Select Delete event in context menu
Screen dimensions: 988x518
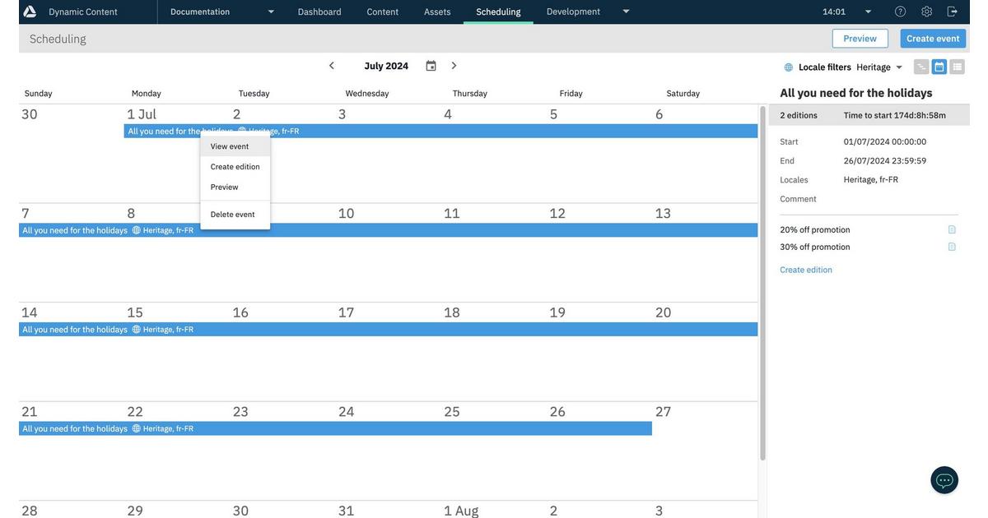235,215
